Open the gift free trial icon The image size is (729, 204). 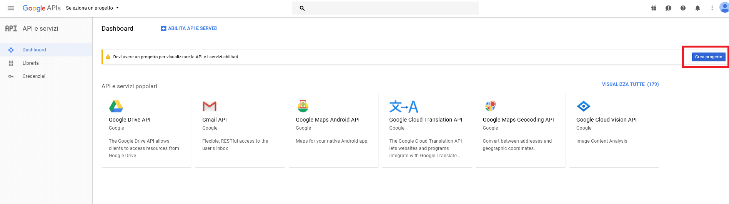654,8
